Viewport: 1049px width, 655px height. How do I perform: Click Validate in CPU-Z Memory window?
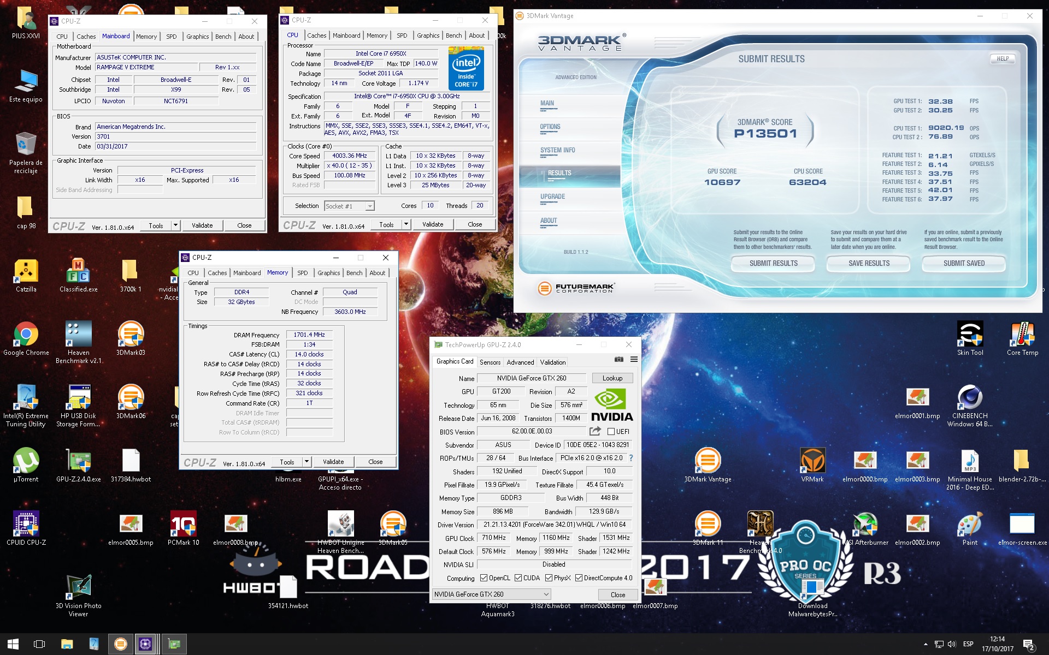(x=333, y=462)
